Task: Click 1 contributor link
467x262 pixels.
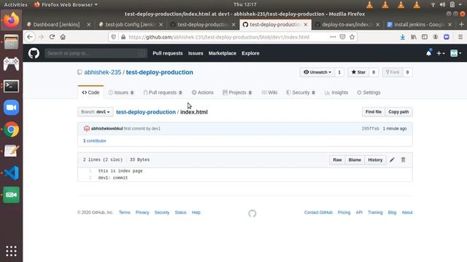Action: [94, 140]
